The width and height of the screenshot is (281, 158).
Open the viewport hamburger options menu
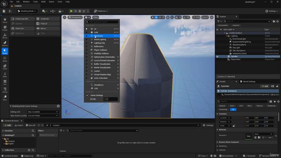tap(65, 18)
